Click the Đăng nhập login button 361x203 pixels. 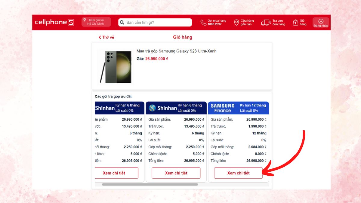(321, 23)
